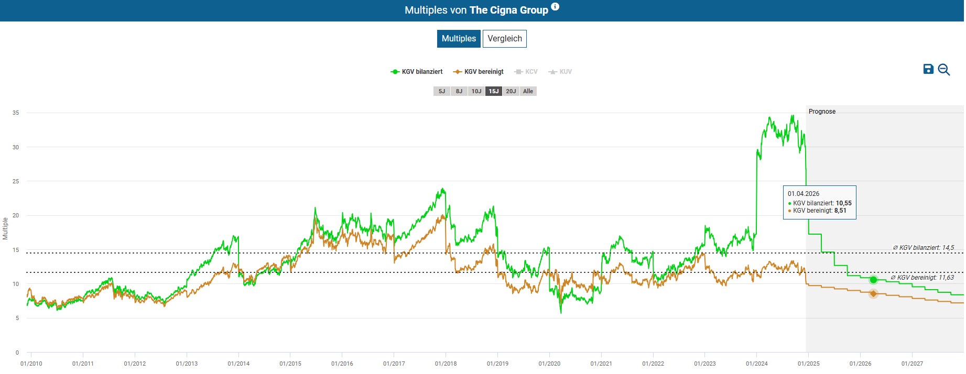
Task: Click the y-axis value 35
Action: [16, 113]
